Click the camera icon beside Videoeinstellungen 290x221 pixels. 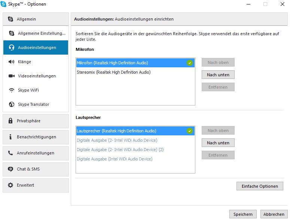(x=12, y=76)
